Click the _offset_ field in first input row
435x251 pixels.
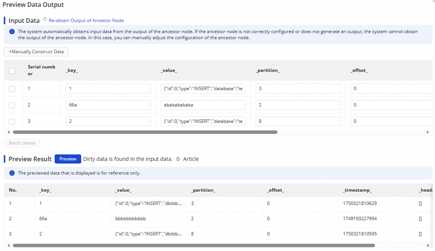coord(391,89)
